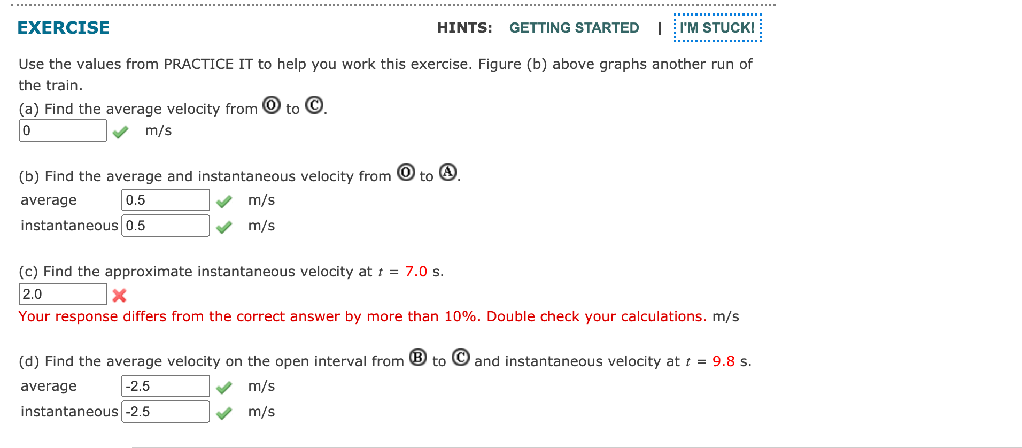Click the circled O symbol in part (a)
This screenshot has width=1022, height=448.
[x=272, y=106]
